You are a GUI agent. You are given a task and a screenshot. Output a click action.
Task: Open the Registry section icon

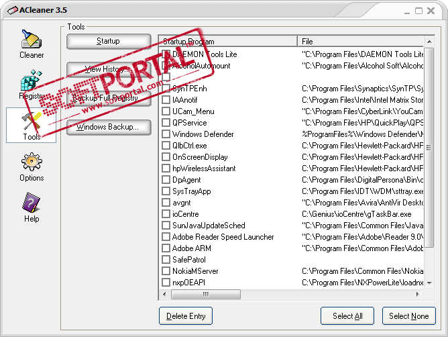tap(32, 80)
